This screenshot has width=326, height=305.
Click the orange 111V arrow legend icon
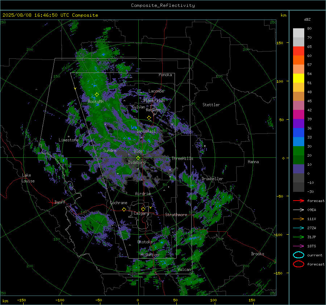tap(298, 219)
